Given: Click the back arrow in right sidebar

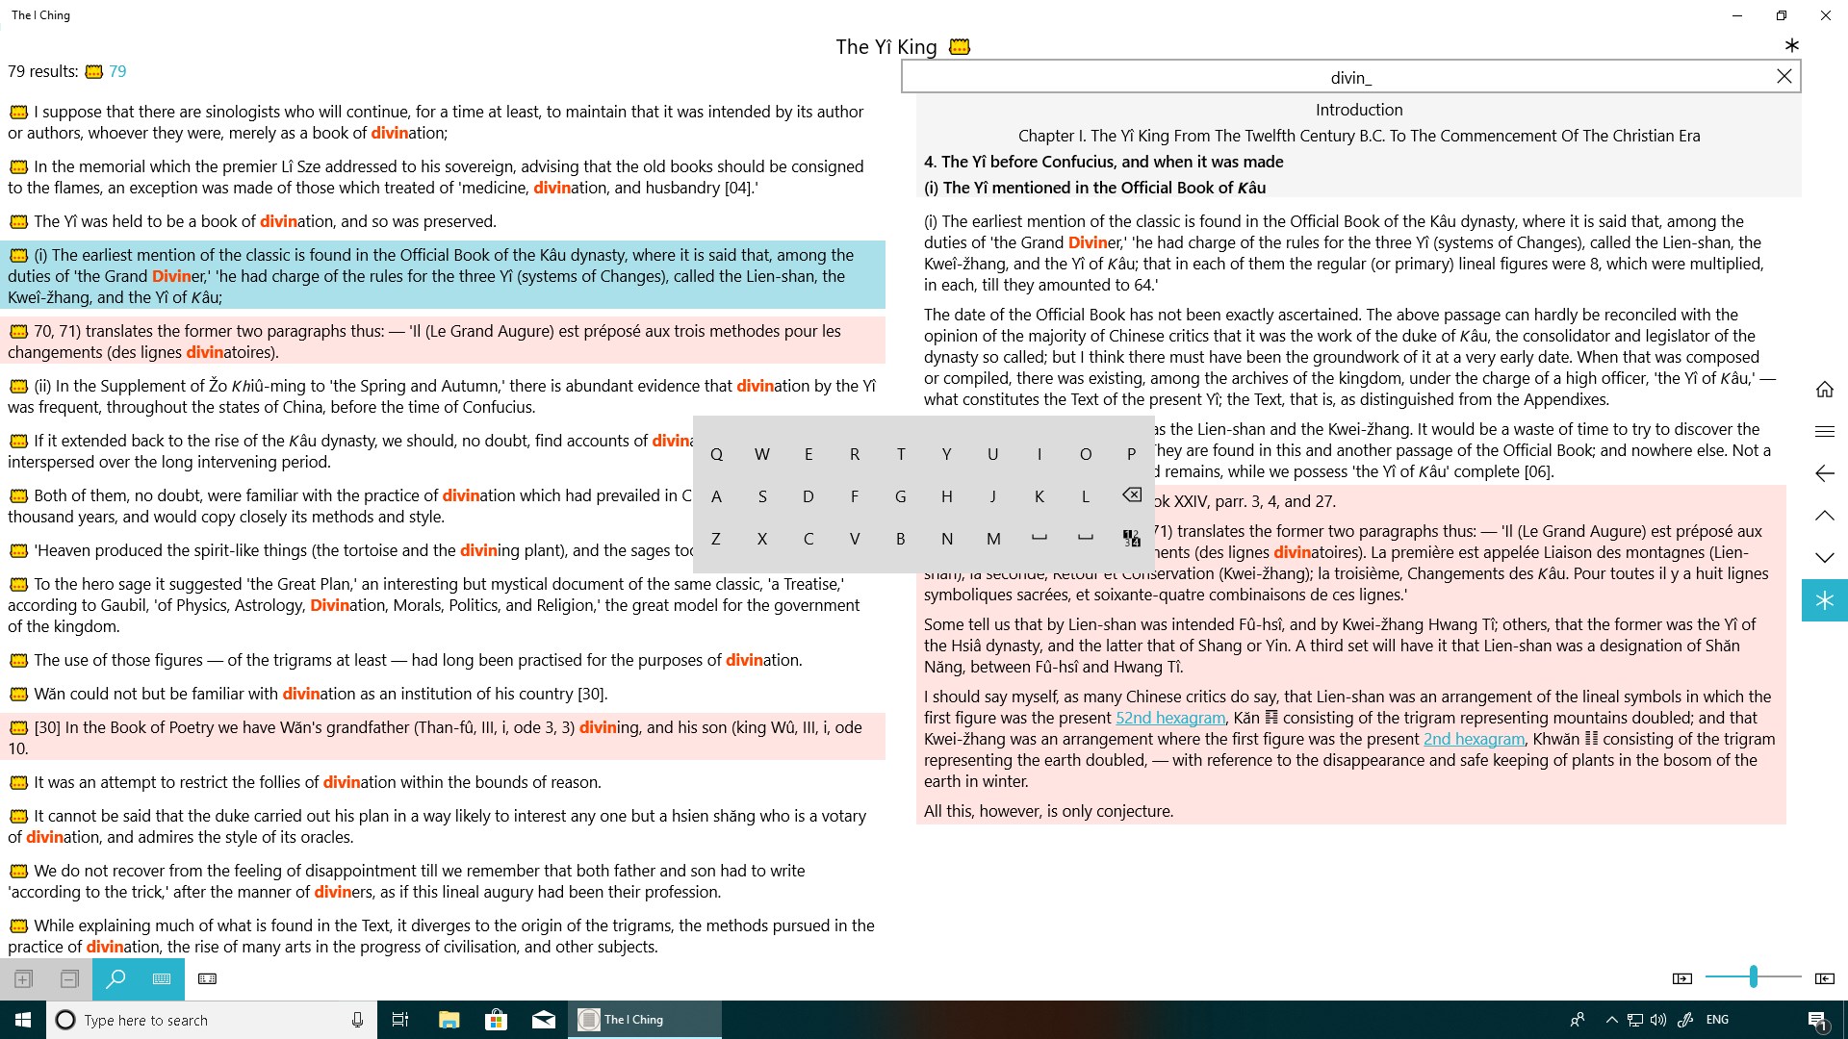Looking at the screenshot, I should (x=1824, y=473).
